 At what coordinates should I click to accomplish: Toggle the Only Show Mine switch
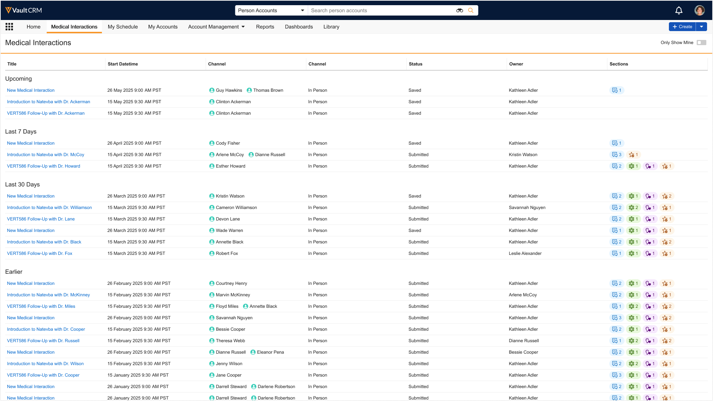point(701,43)
